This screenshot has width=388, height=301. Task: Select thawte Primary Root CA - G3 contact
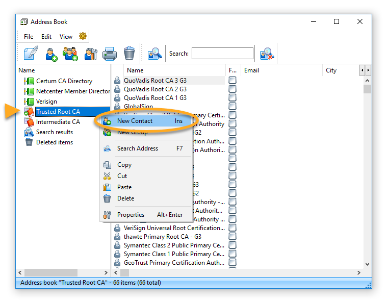coord(163,237)
